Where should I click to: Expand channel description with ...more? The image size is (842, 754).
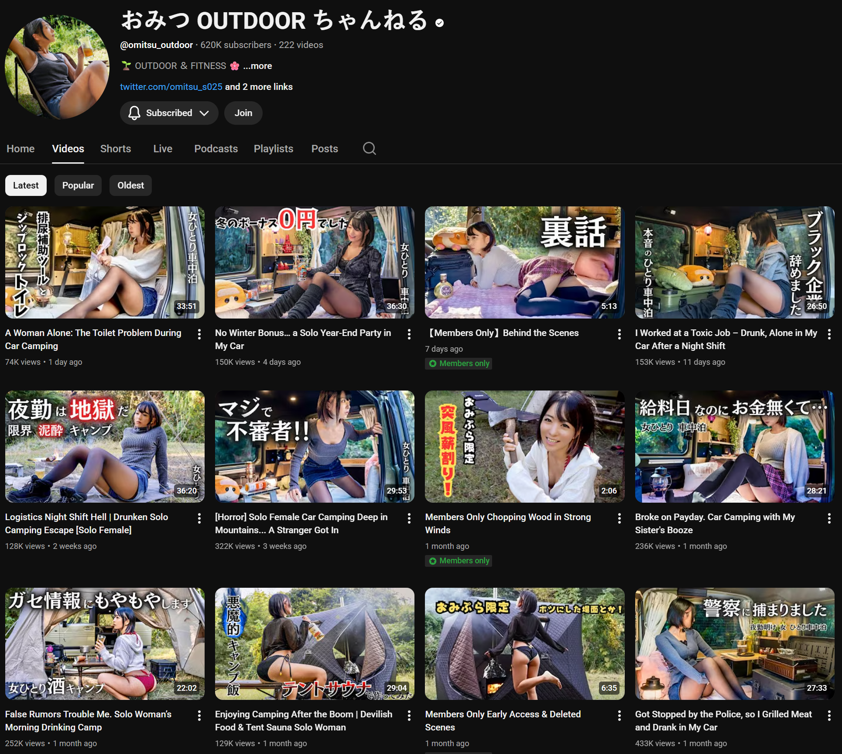257,66
